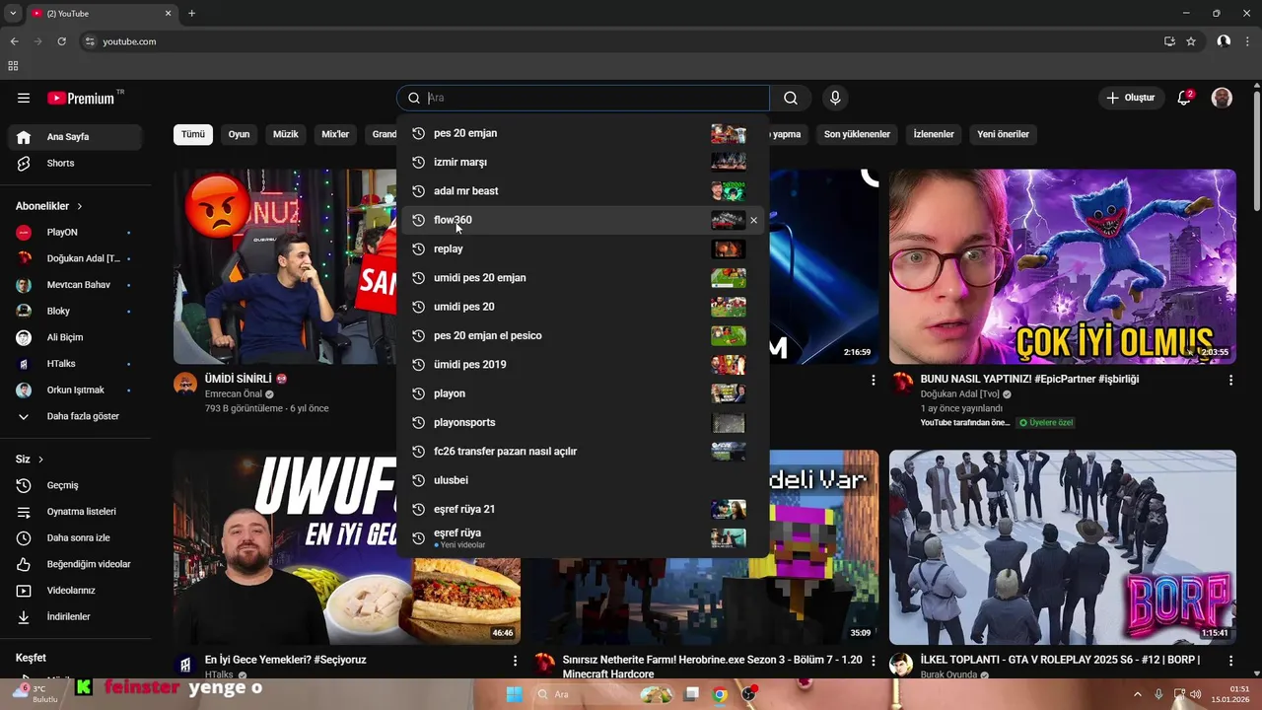Image resolution: width=1262 pixels, height=710 pixels.
Task: Open the BORP roleplay video thumbnail
Action: coord(1062,547)
